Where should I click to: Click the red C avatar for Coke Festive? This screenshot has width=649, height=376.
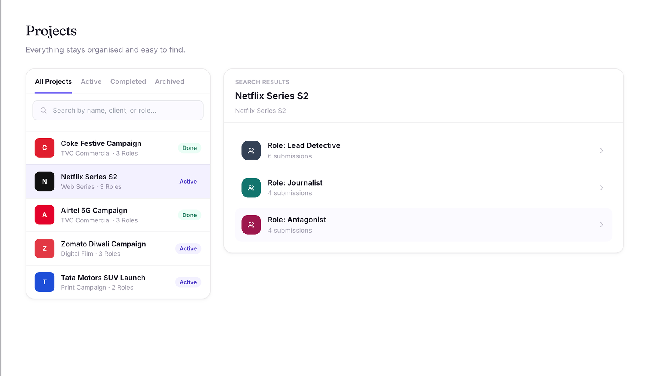pos(45,148)
